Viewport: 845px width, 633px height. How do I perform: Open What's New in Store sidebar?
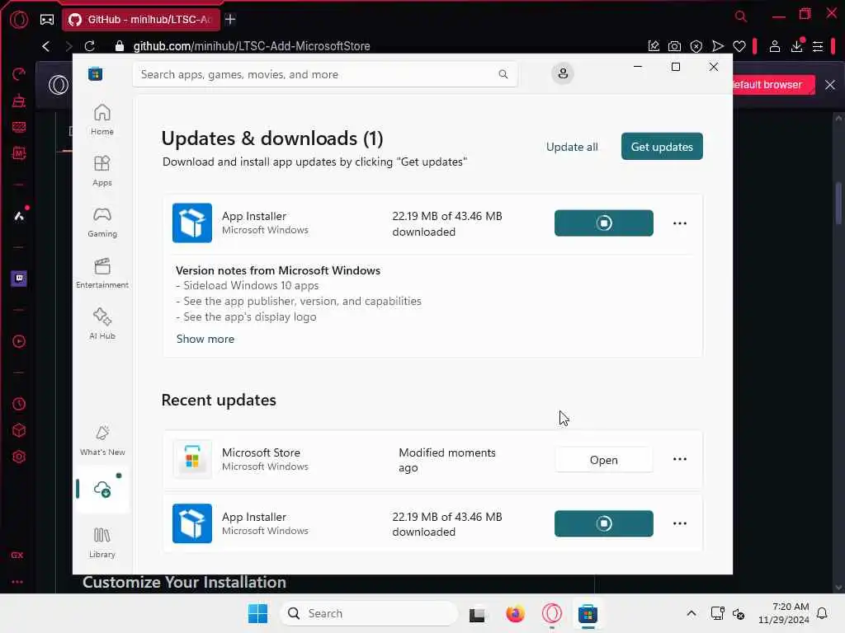[101, 440]
